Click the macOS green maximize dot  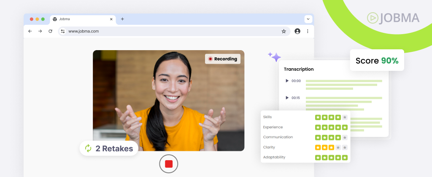pyautogui.click(x=43, y=19)
